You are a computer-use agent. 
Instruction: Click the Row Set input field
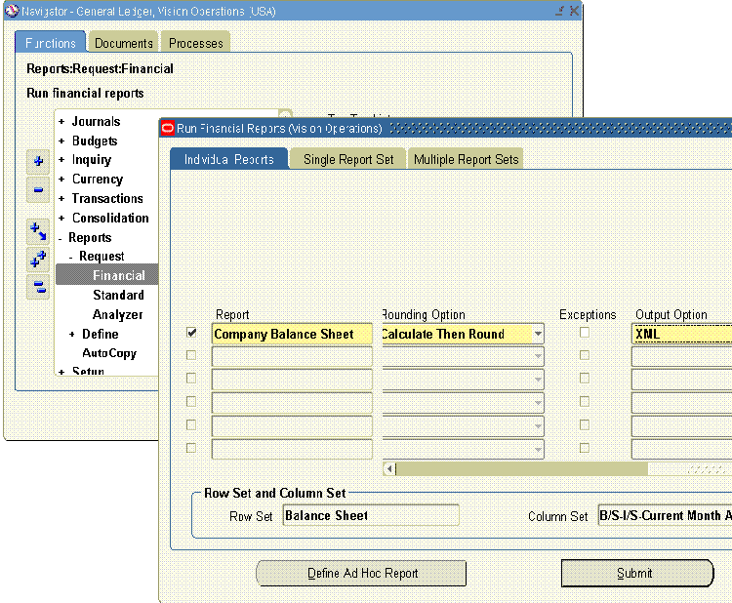(370, 515)
